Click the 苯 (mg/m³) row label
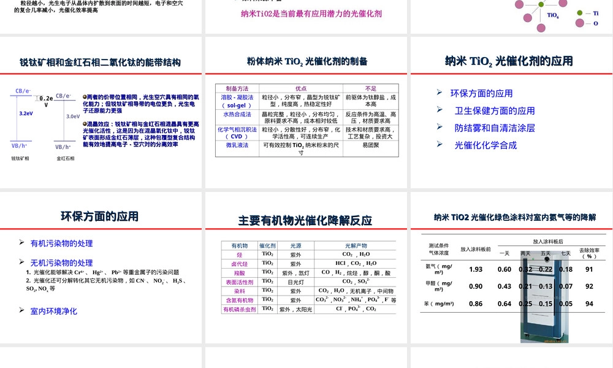The height and width of the screenshot is (368, 613). coord(439,304)
